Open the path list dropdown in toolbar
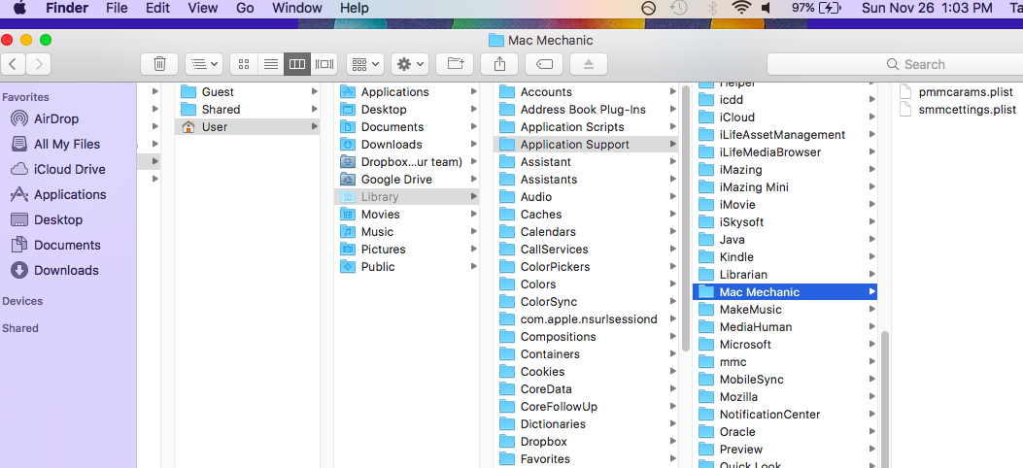The width and height of the screenshot is (1023, 468). (204, 64)
